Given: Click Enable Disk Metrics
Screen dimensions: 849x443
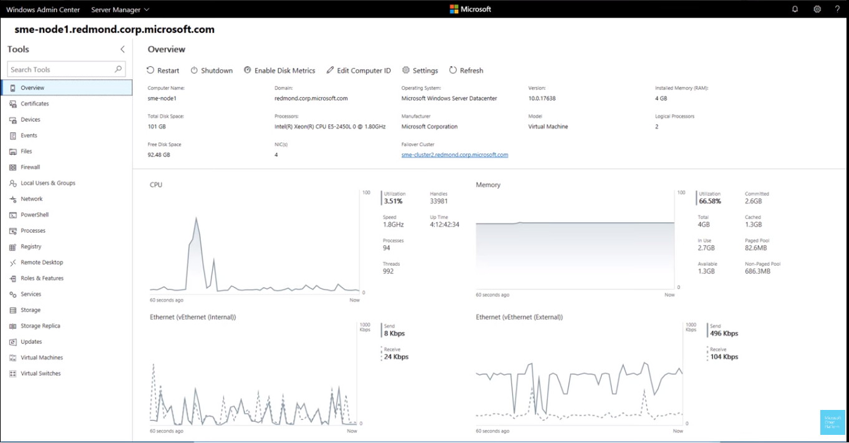Looking at the screenshot, I should point(279,71).
